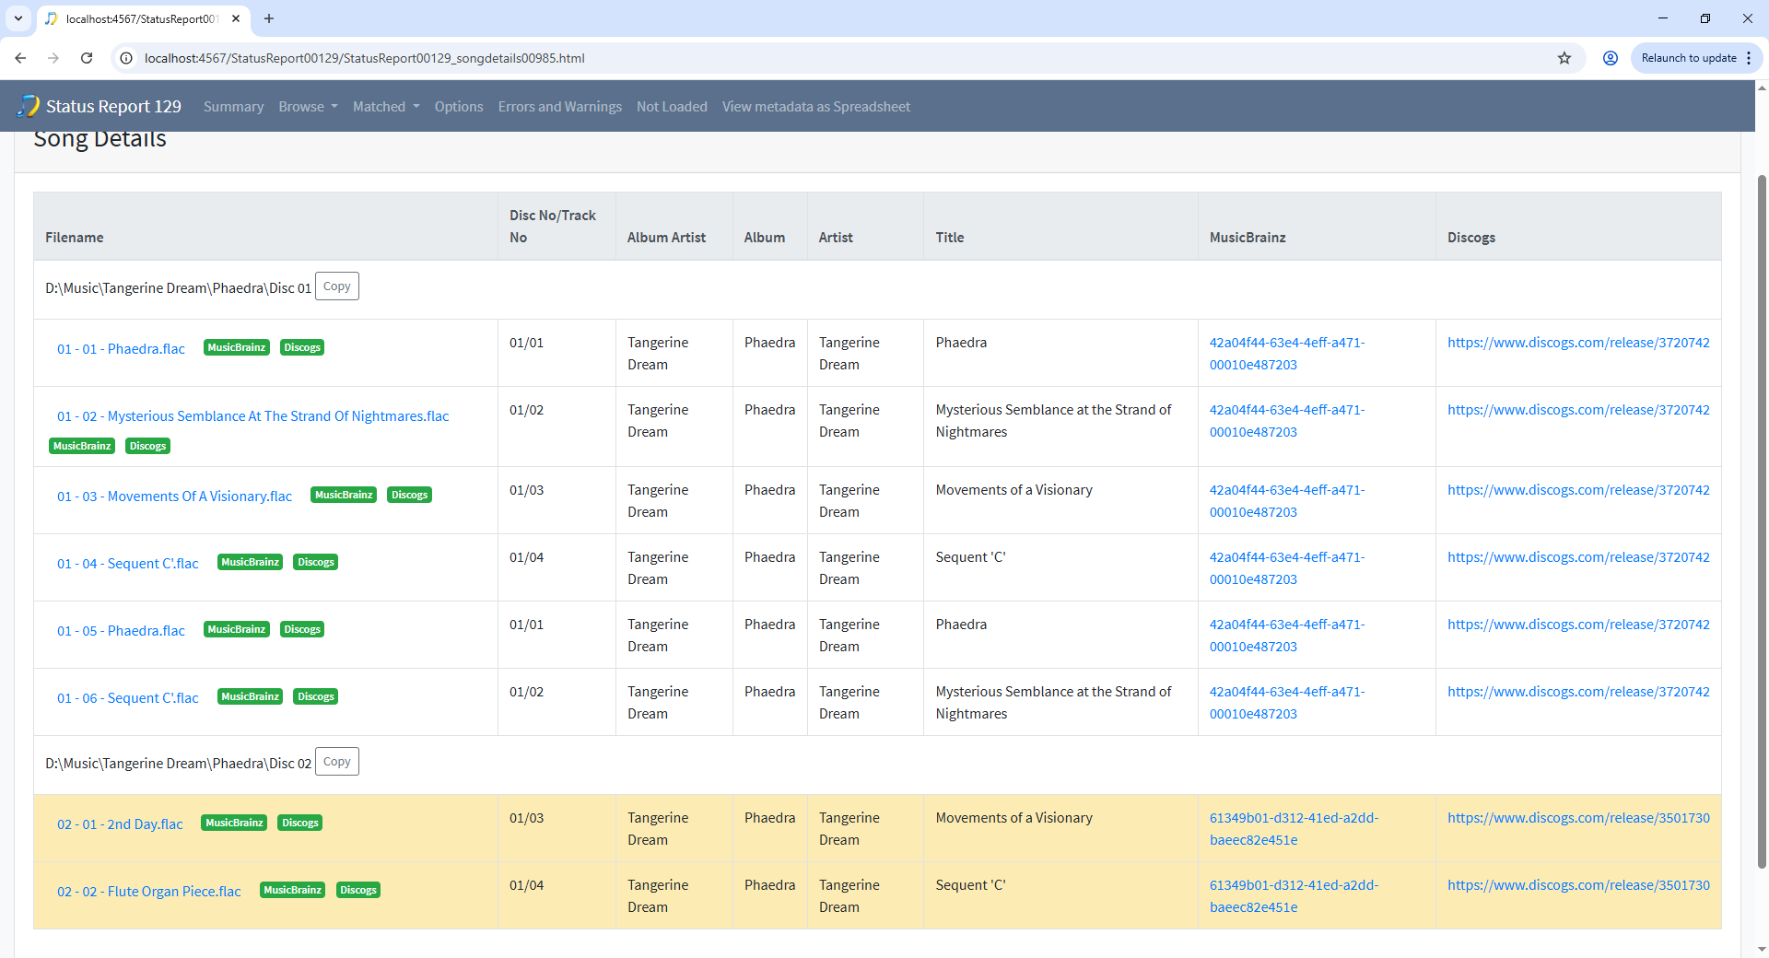Open 01 - 04 - Sequent C'.flac

click(128, 564)
